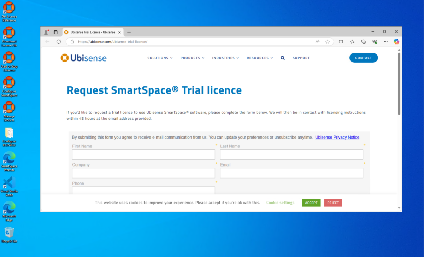Expand the Resources menu
Screen dimensions: 424x257
coord(260,58)
